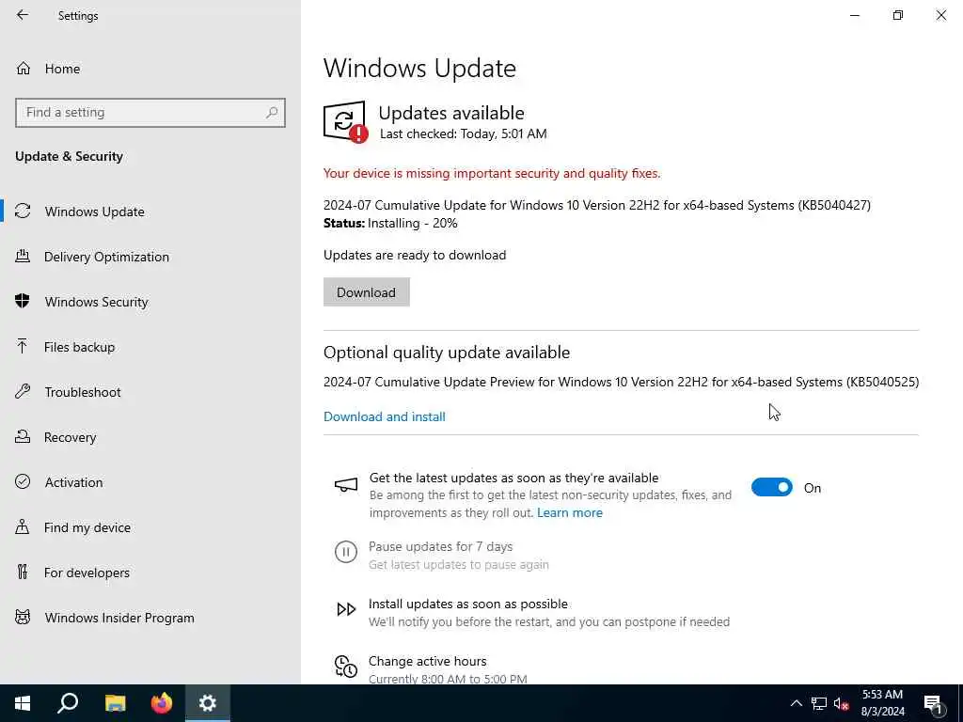The height and width of the screenshot is (722, 963).
Task: Click the muted volume icon in tray
Action: coord(841,703)
